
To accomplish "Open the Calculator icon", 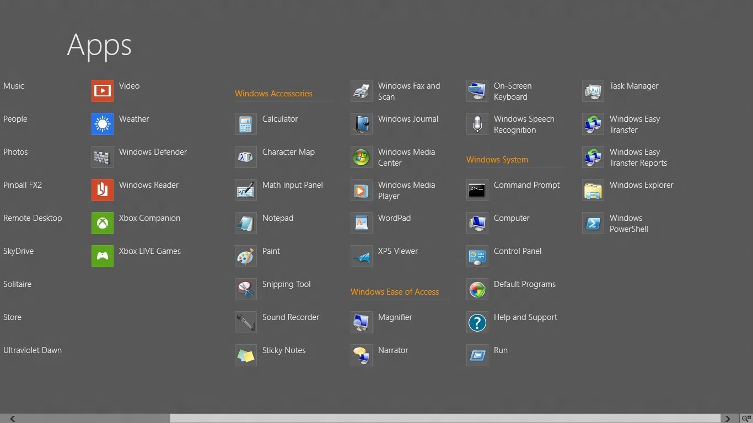I will 246,124.
